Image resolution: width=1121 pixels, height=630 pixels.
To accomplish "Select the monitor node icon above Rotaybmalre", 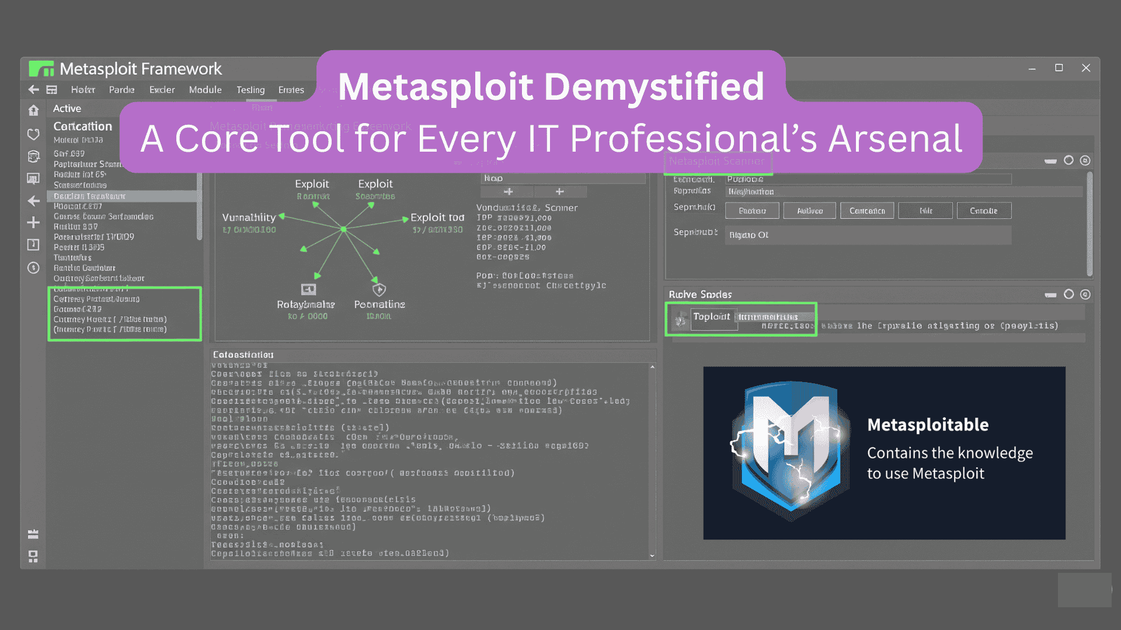I will [308, 289].
